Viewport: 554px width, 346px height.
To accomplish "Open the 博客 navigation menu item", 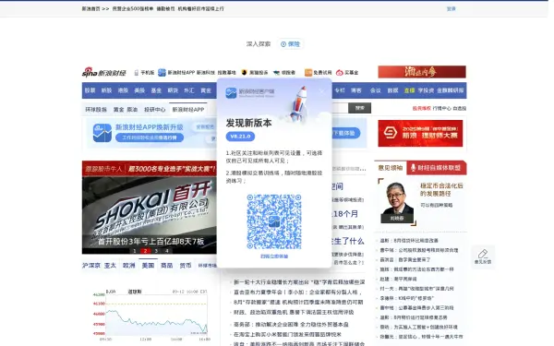I will 356,90.
